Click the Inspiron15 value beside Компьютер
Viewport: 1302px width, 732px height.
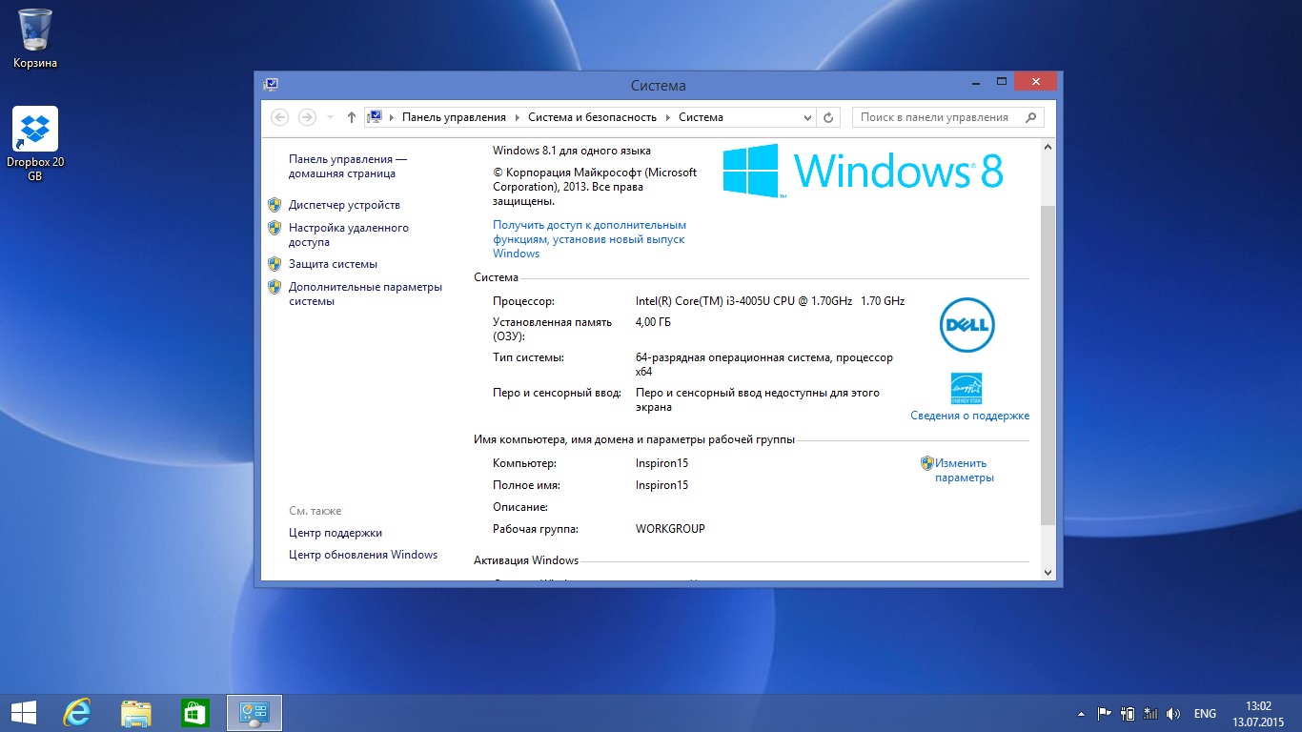click(x=661, y=463)
